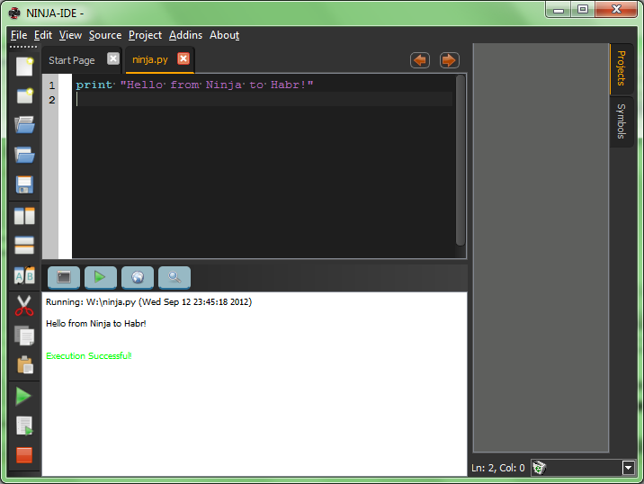The image size is (644, 484).
Task: Copy using the stacked pages icon
Action: click(x=24, y=336)
